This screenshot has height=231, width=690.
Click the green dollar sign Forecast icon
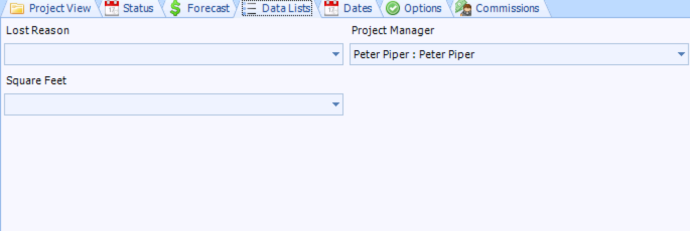click(x=175, y=9)
